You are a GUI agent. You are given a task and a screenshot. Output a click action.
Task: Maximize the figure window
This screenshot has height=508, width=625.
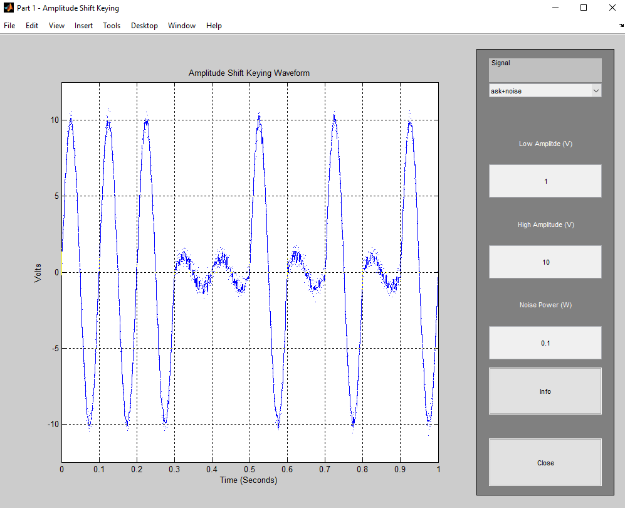point(584,8)
